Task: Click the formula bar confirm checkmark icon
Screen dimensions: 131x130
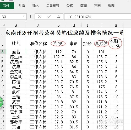Action: (x=49, y=17)
